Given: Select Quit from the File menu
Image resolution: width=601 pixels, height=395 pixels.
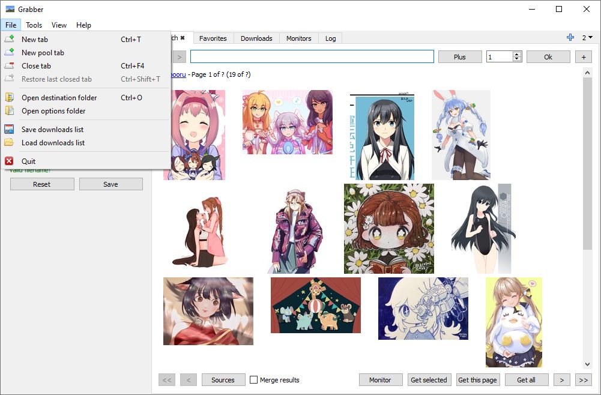Looking at the screenshot, I should (x=85, y=161).
